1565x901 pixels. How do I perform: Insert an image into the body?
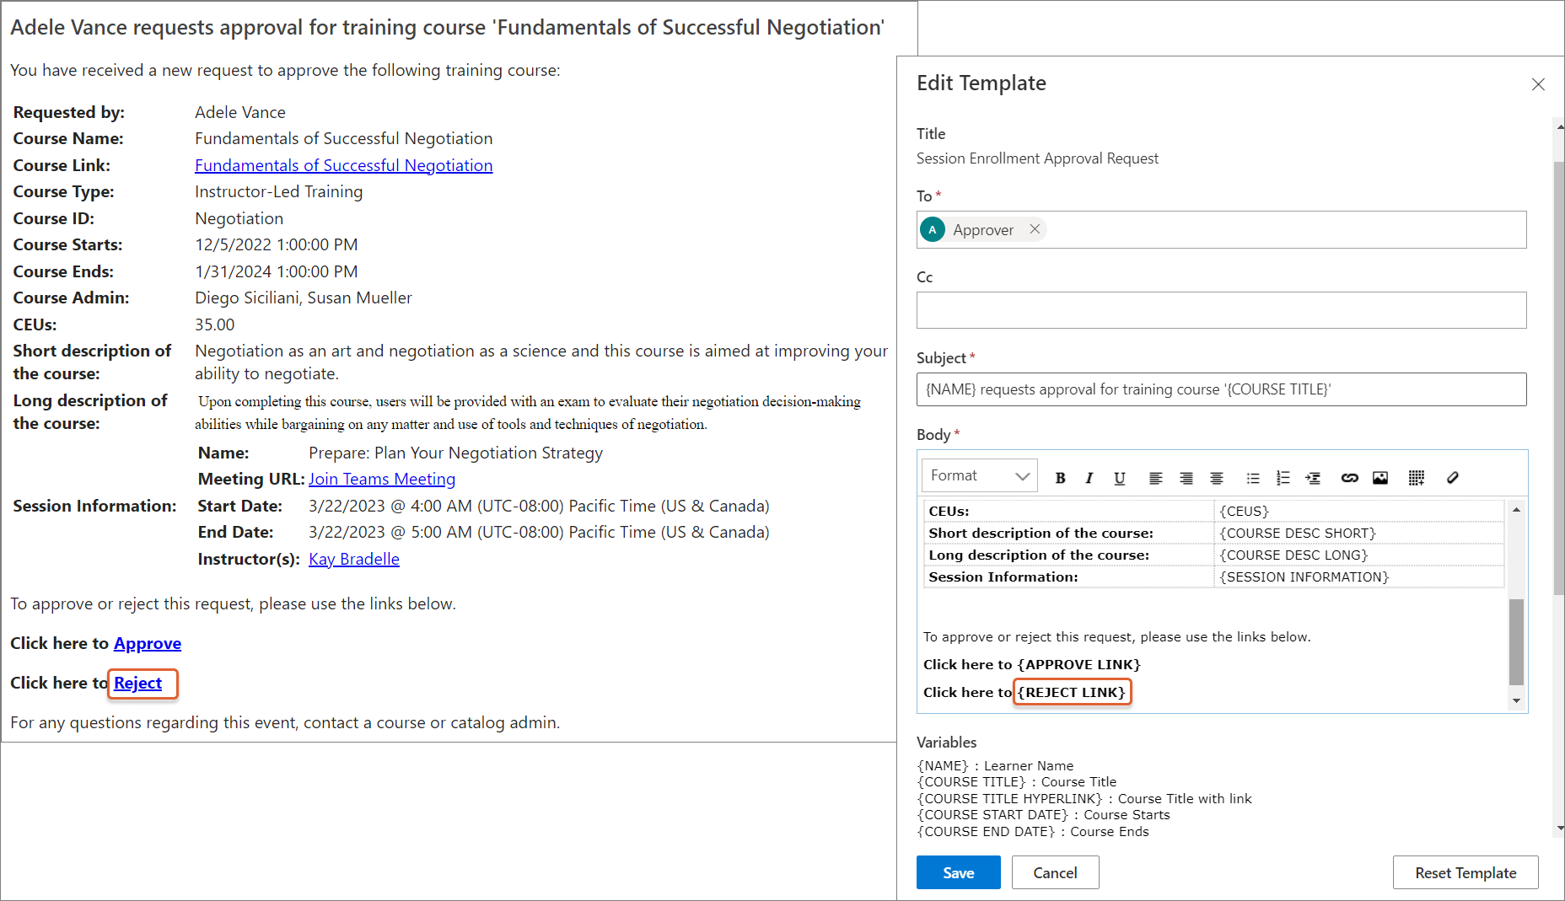(x=1380, y=478)
